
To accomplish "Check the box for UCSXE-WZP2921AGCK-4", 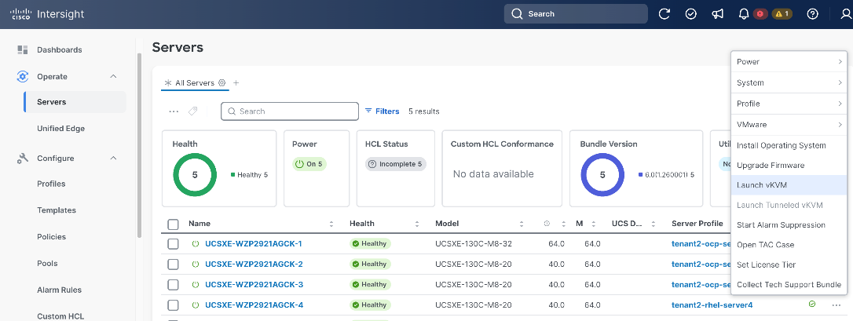I will pyautogui.click(x=173, y=305).
